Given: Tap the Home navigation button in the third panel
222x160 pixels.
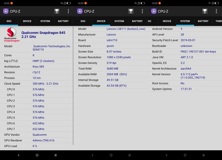Looking at the screenshot, I should coord(185,155).
